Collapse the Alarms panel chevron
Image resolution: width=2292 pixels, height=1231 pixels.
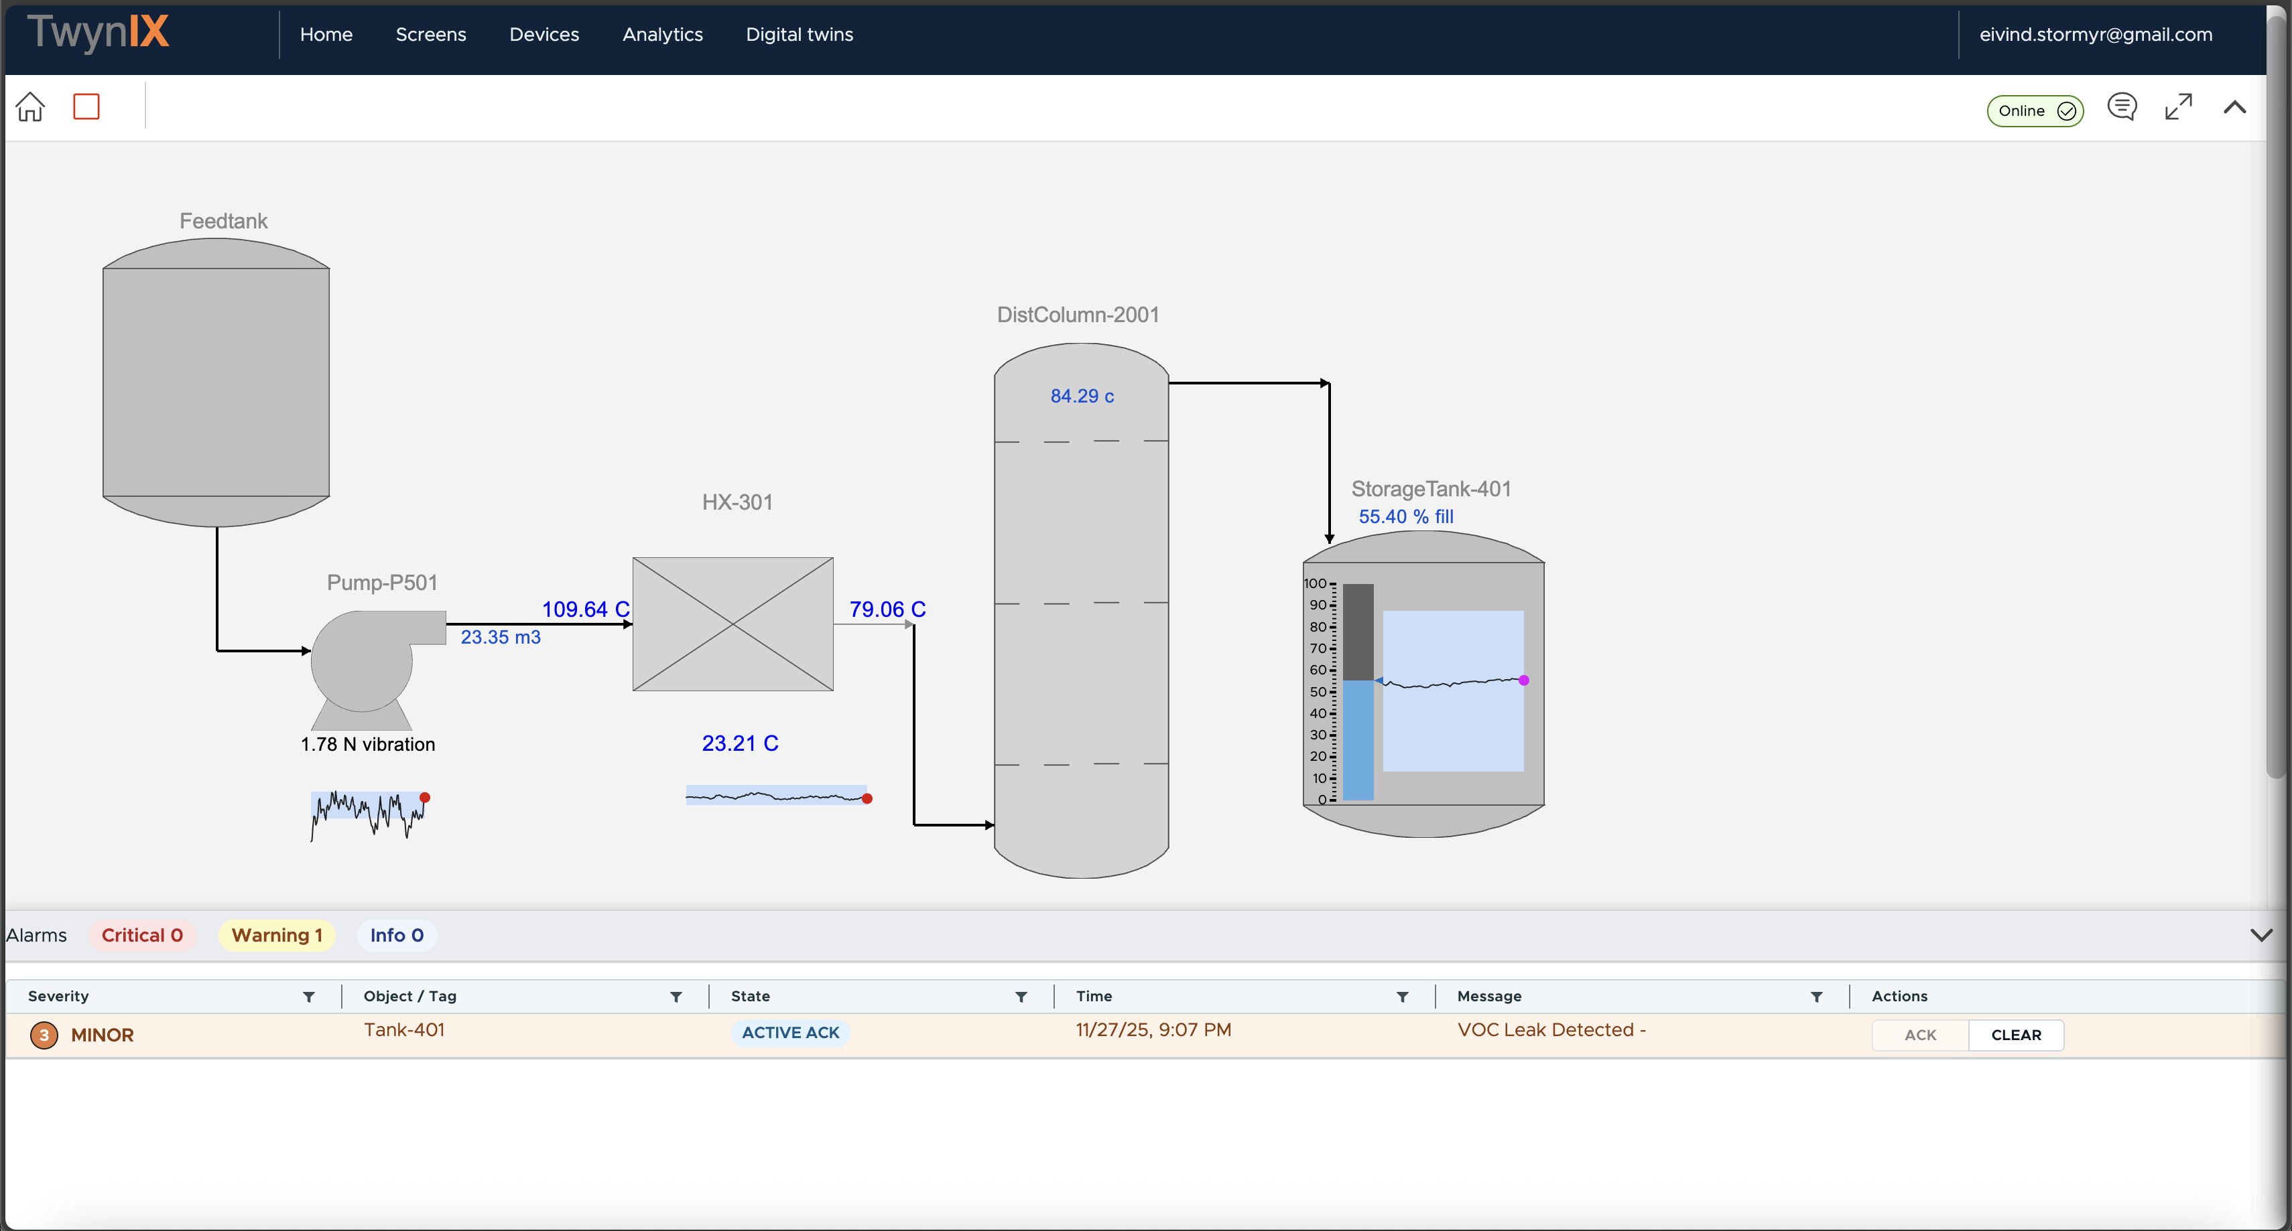click(x=2261, y=935)
